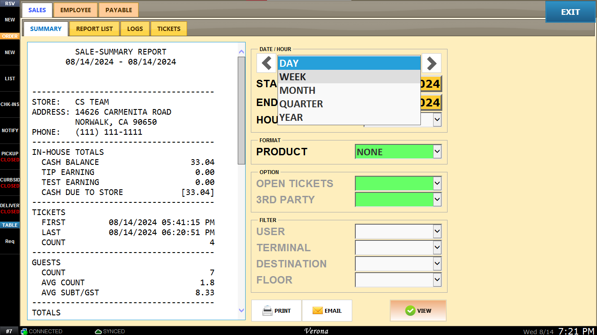Open the LOGS sub-tab
Image resolution: width=597 pixels, height=335 pixels.
pos(135,29)
